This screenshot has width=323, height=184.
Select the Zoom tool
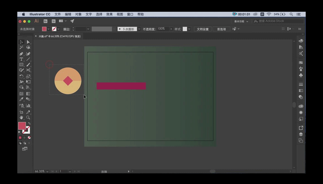point(28,118)
